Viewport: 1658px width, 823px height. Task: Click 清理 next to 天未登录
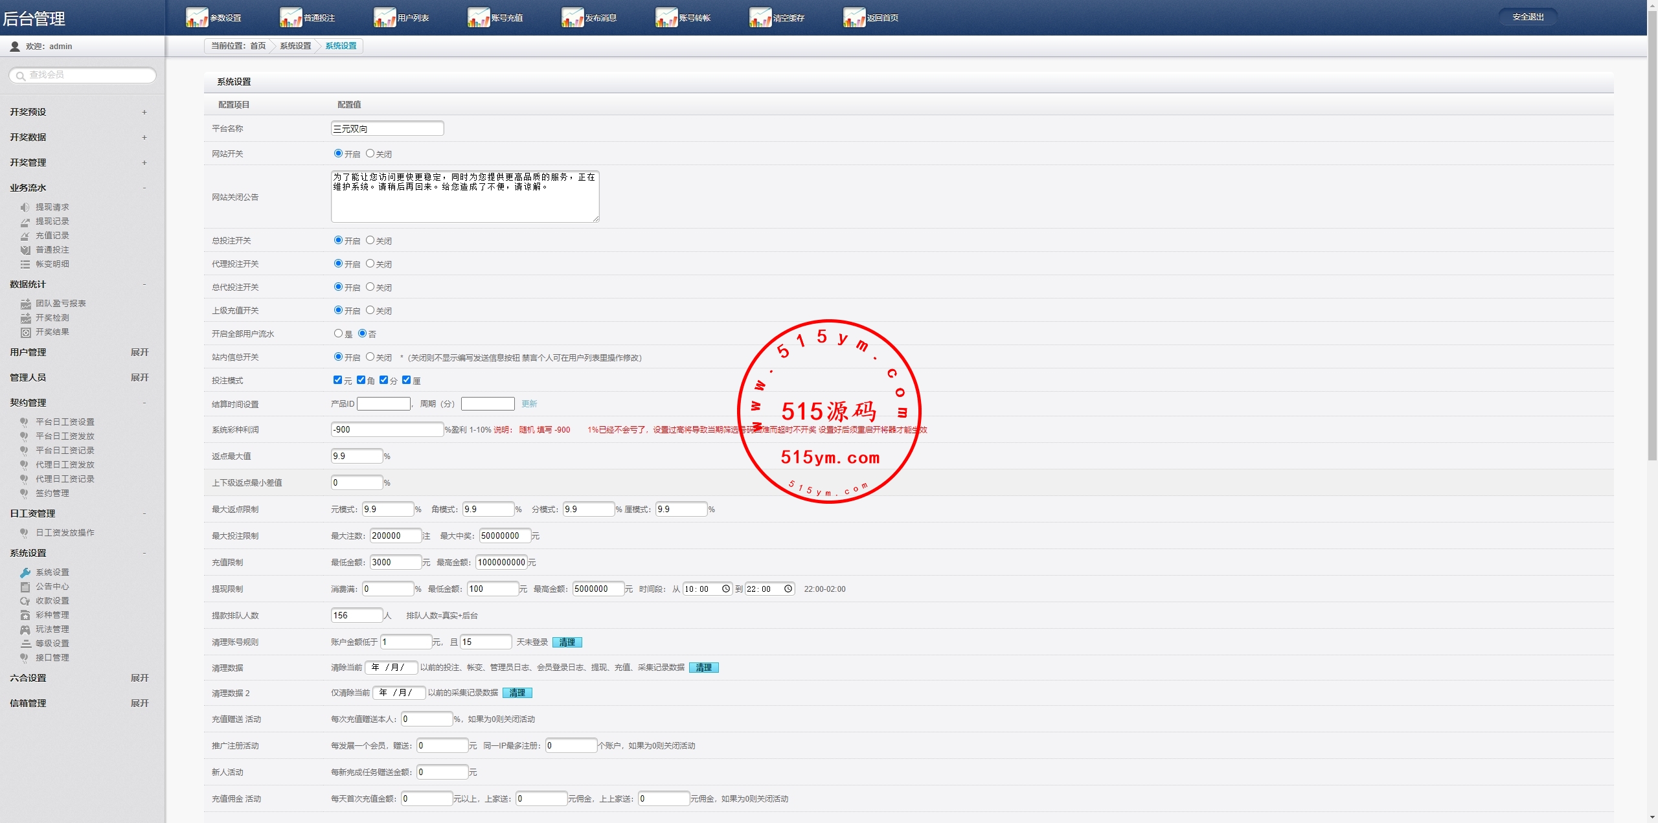[x=567, y=642]
